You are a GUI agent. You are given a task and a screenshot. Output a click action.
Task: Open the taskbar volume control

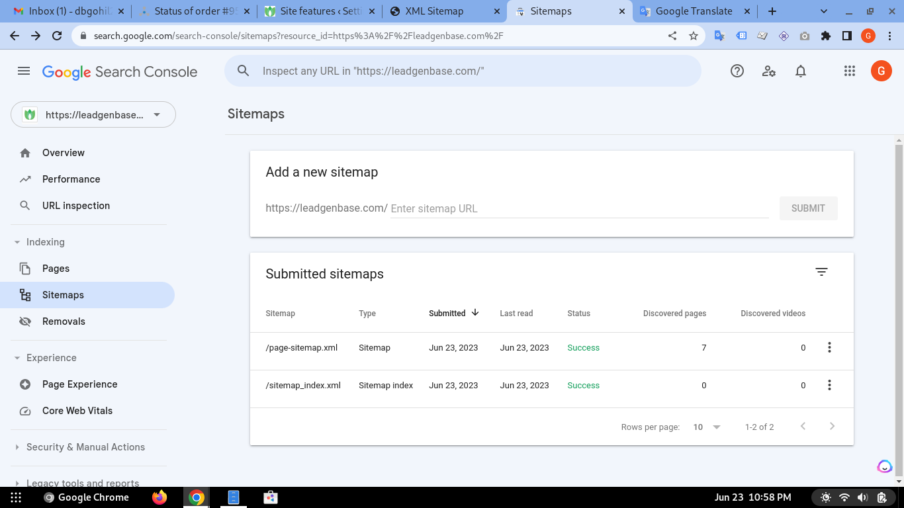coord(862,497)
